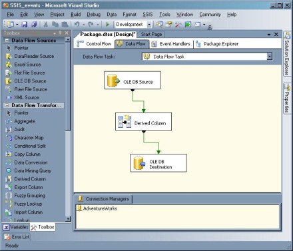
Task: Pick Fuzzy Lookup transformation in Toolbox
Action: [28, 204]
